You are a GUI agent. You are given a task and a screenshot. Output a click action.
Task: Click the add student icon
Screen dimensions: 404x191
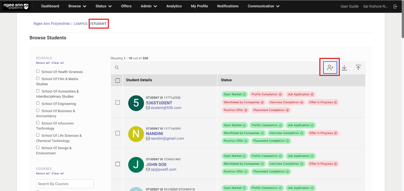[330, 68]
